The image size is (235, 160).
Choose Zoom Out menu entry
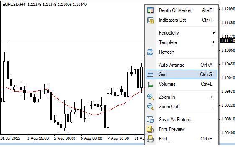181,107
